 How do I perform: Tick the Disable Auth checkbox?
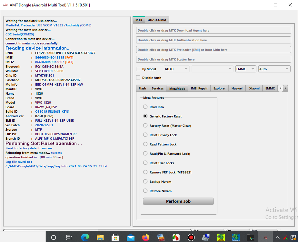pos(138,78)
